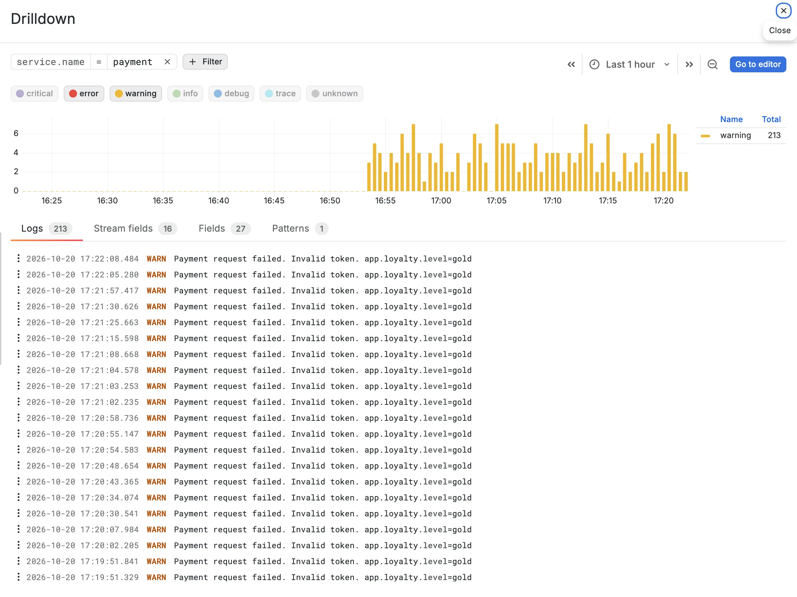Image resolution: width=797 pixels, height=597 pixels.
Task: Toggle the debug level filter
Action: click(x=231, y=94)
